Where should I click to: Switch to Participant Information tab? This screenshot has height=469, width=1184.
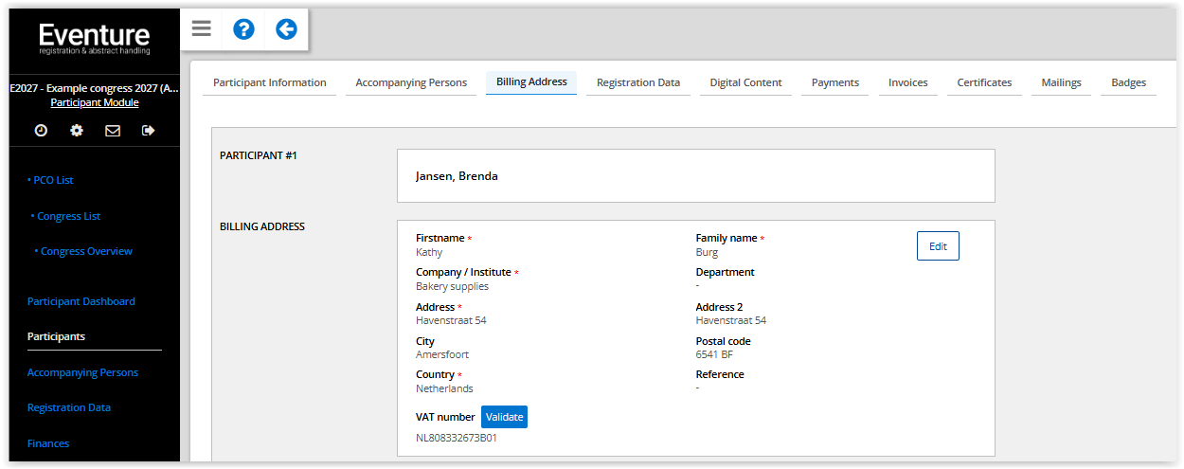point(269,82)
